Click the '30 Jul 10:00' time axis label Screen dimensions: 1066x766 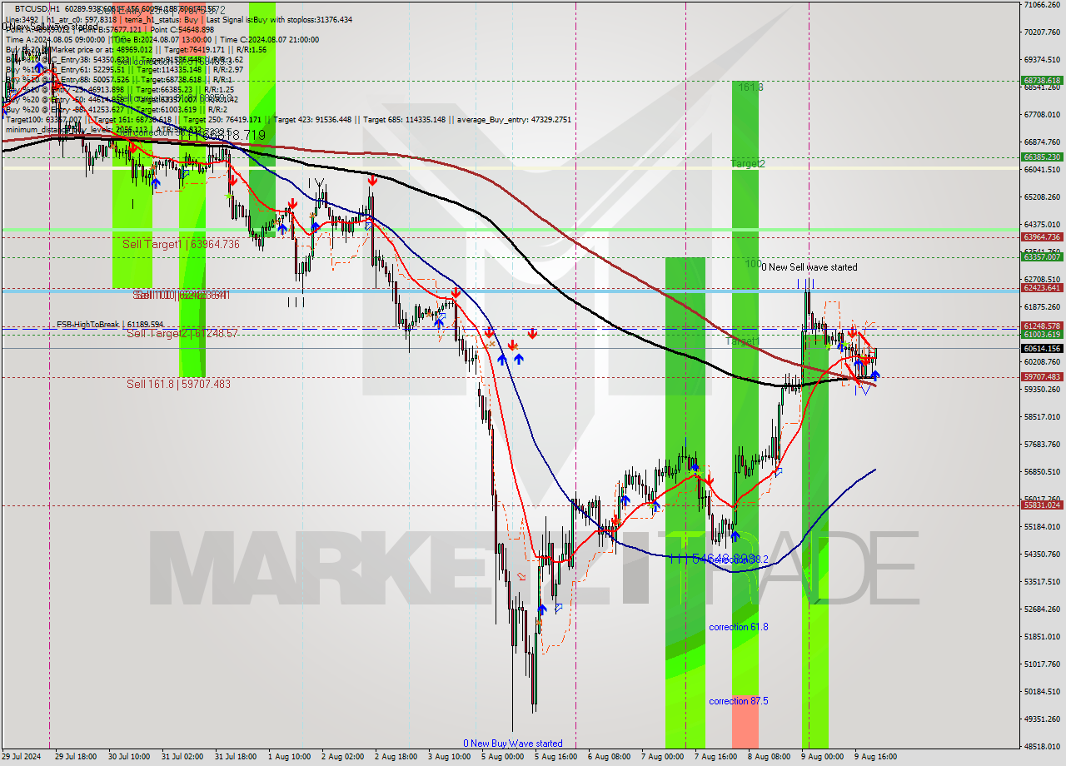129,757
